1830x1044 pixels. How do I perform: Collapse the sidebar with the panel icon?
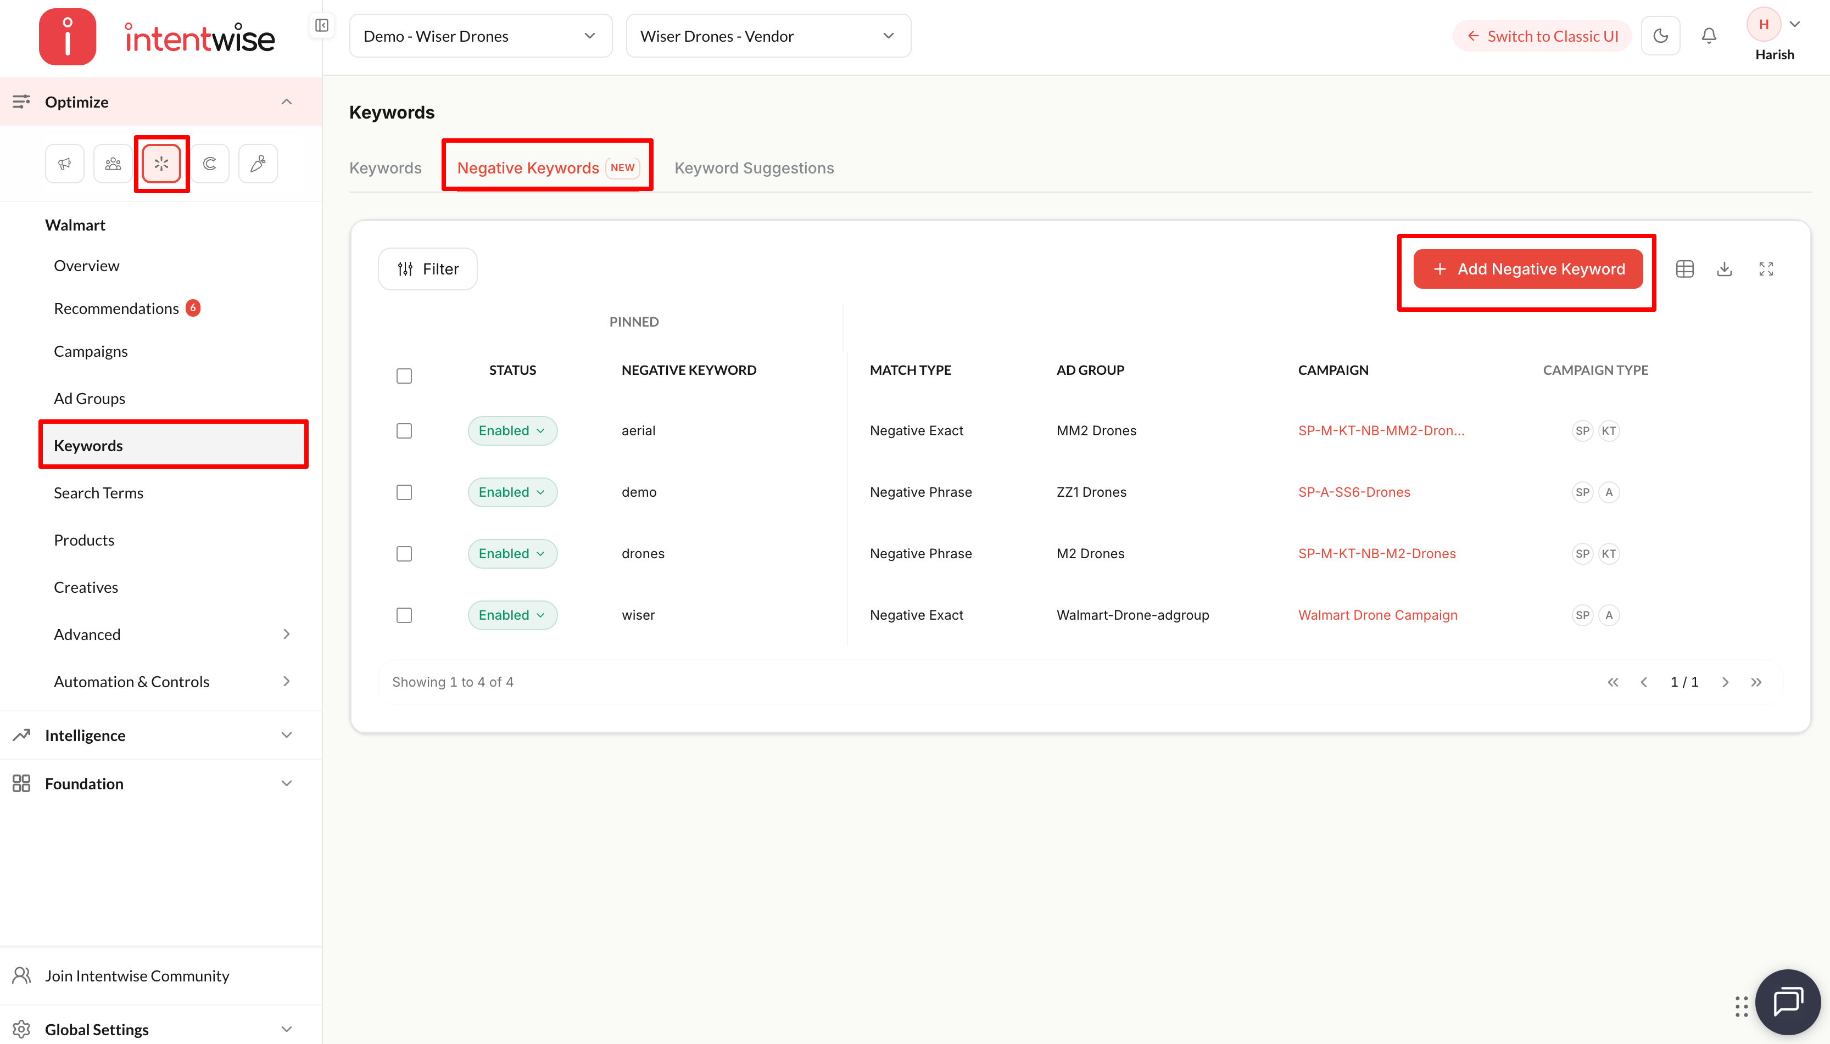click(321, 26)
